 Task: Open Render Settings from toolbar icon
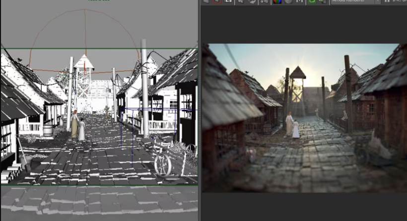click(263, 1)
